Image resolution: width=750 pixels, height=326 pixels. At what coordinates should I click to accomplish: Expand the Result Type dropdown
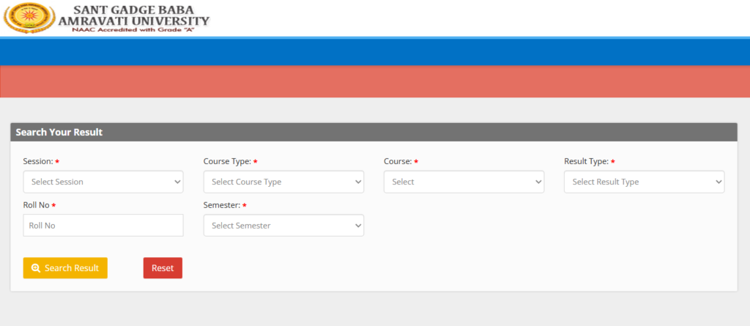(x=644, y=182)
